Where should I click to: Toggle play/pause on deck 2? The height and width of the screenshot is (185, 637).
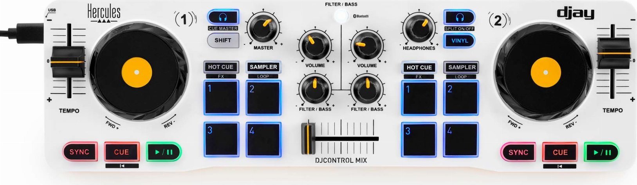[x=602, y=152]
